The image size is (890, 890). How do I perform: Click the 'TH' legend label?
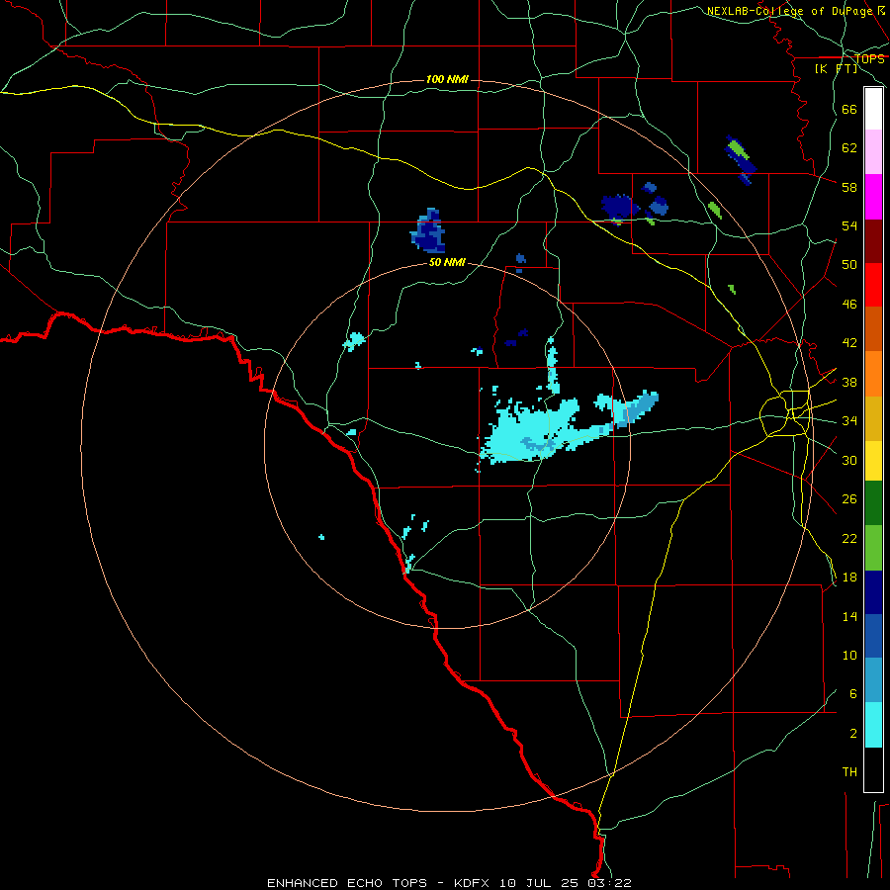849,772
